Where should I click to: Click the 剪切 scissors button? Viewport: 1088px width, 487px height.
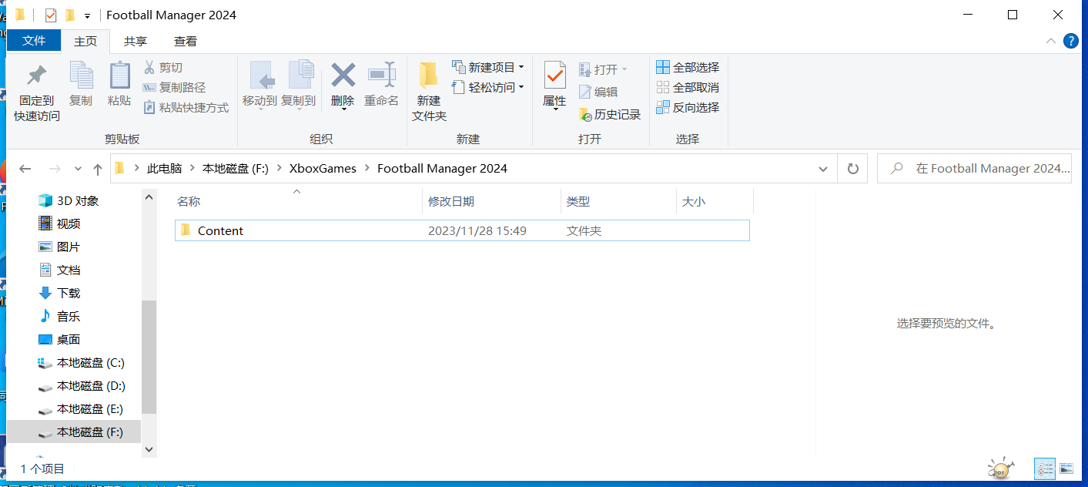coord(163,68)
